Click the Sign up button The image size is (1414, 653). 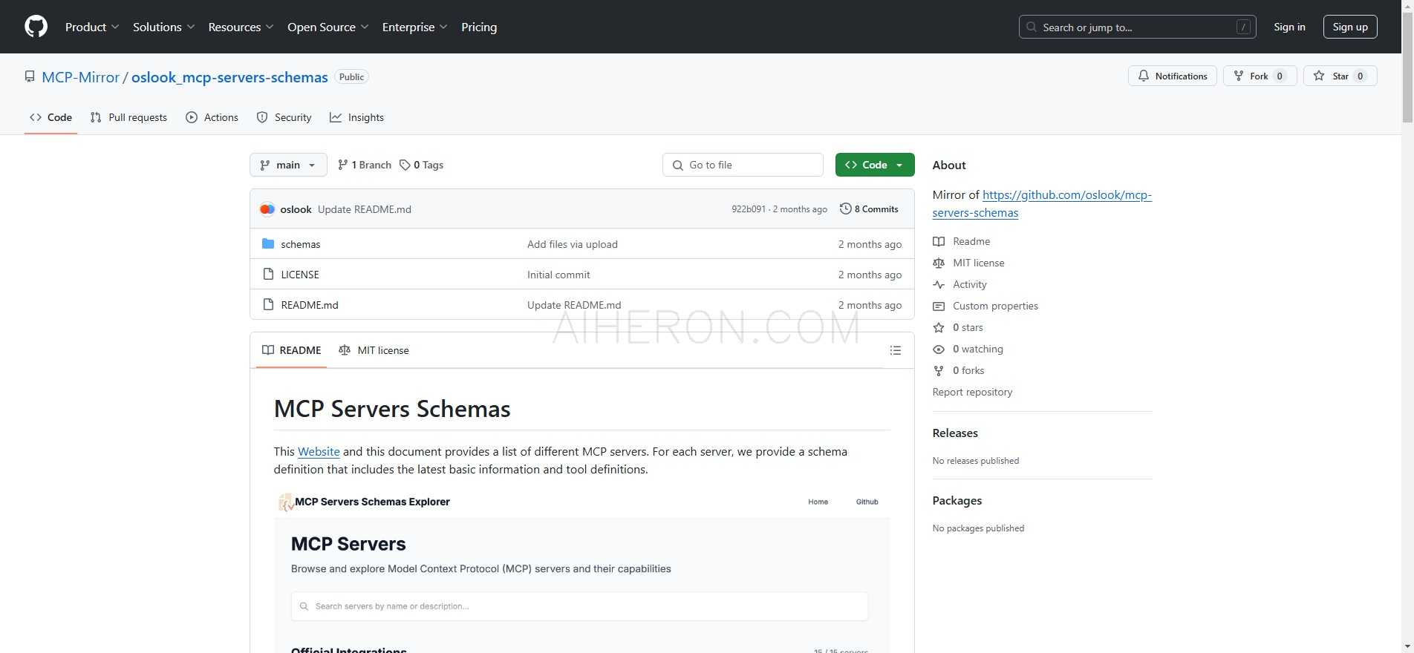[1350, 27]
